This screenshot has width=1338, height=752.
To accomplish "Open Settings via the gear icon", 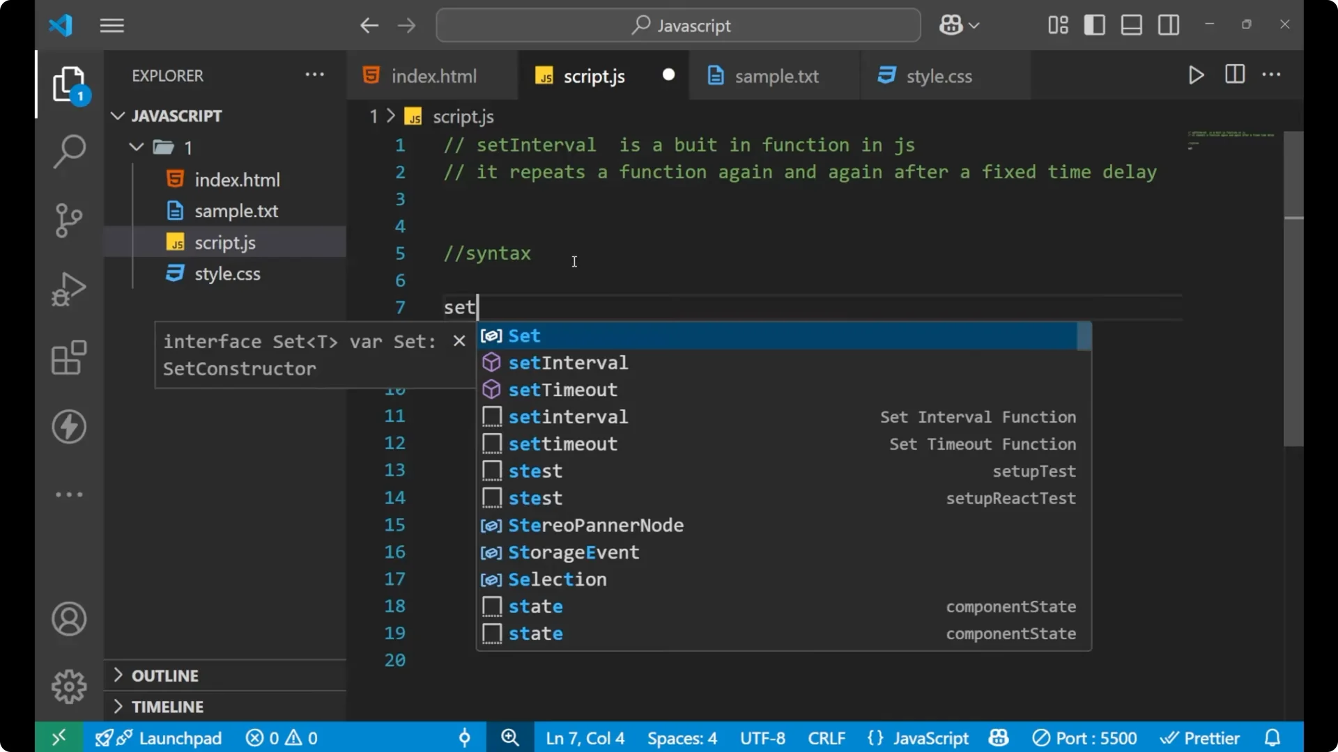I will [68, 686].
